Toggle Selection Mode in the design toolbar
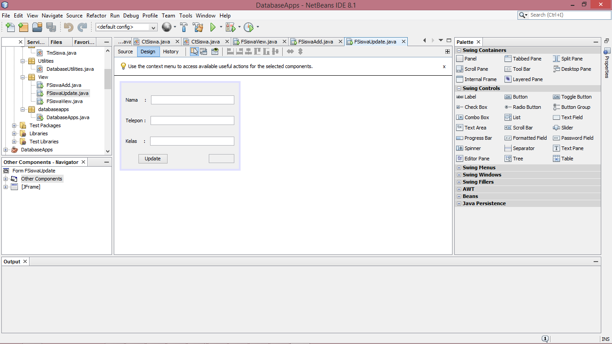The height and width of the screenshot is (344, 612). [x=194, y=52]
